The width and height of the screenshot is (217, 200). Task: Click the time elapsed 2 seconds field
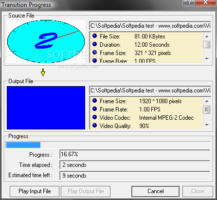click(x=135, y=165)
